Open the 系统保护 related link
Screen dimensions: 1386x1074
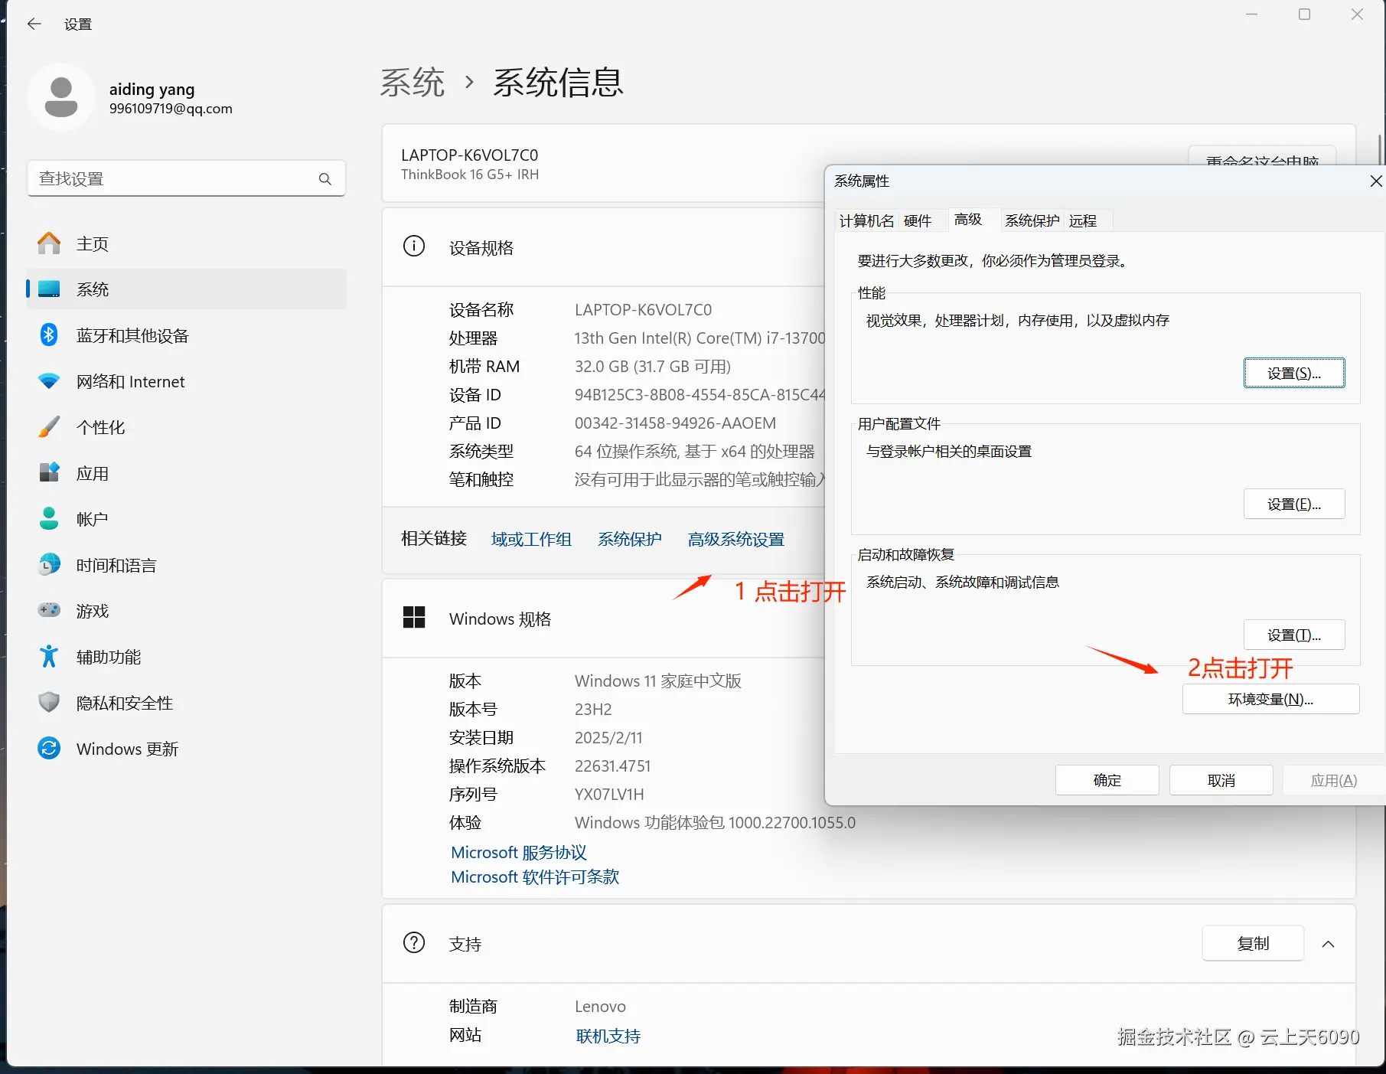(630, 539)
